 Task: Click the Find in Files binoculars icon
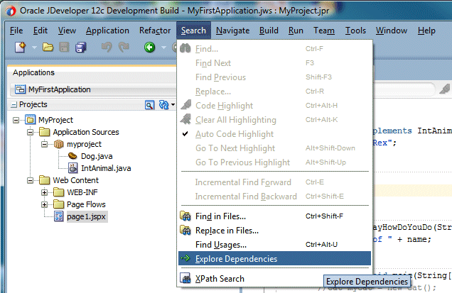click(185, 216)
